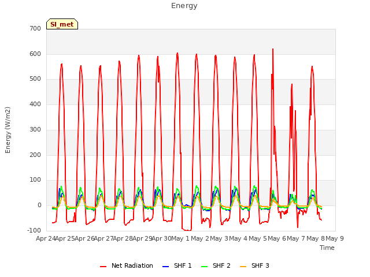Screen dimensions: 370x277
Task: Click the green SHF 2 legend swatch
Action: coord(204,267)
